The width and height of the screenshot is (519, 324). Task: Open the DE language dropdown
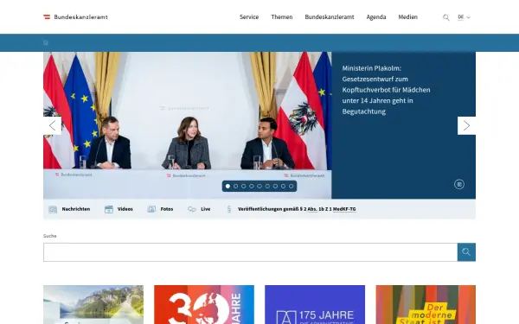(464, 17)
